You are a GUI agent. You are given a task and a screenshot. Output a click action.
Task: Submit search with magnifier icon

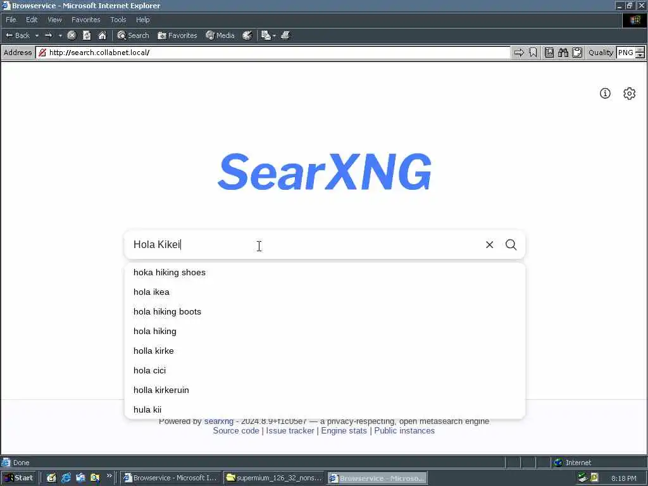511,245
